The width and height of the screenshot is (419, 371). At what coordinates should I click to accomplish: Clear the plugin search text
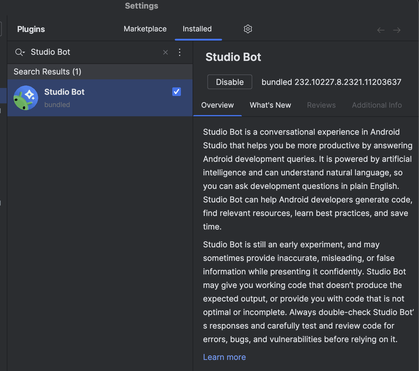click(x=166, y=52)
